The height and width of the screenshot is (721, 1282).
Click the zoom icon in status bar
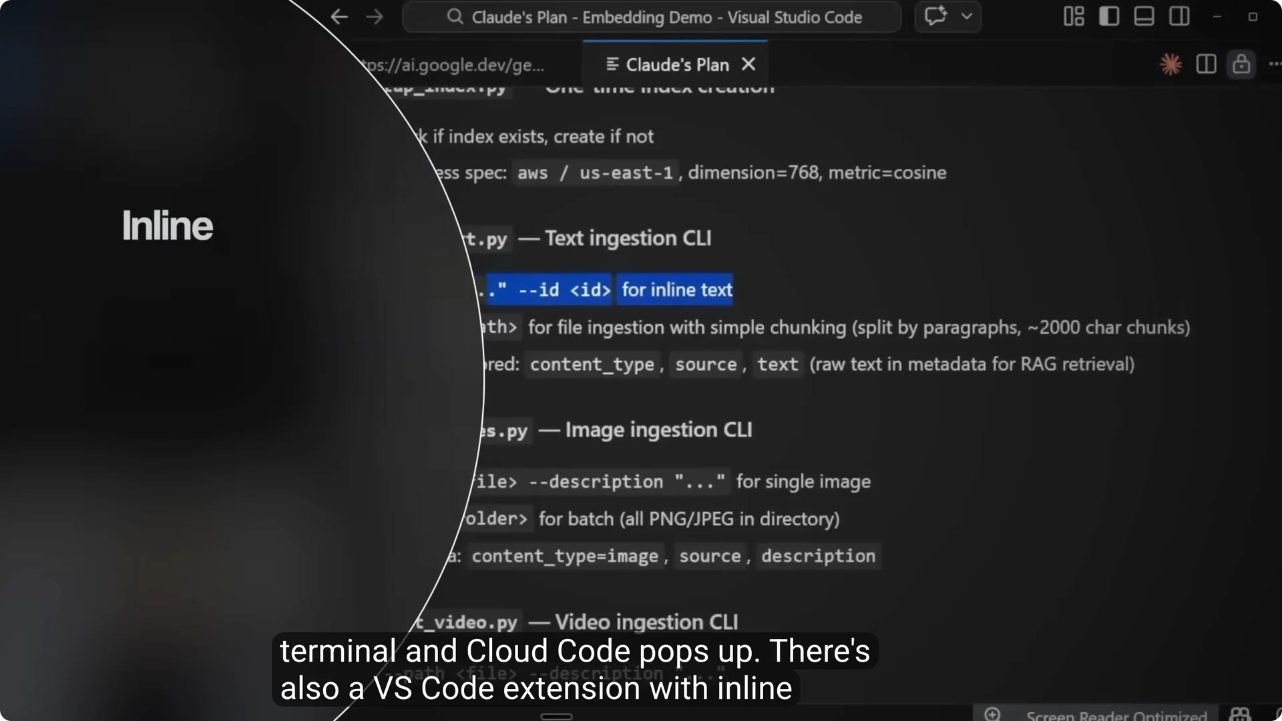992,714
